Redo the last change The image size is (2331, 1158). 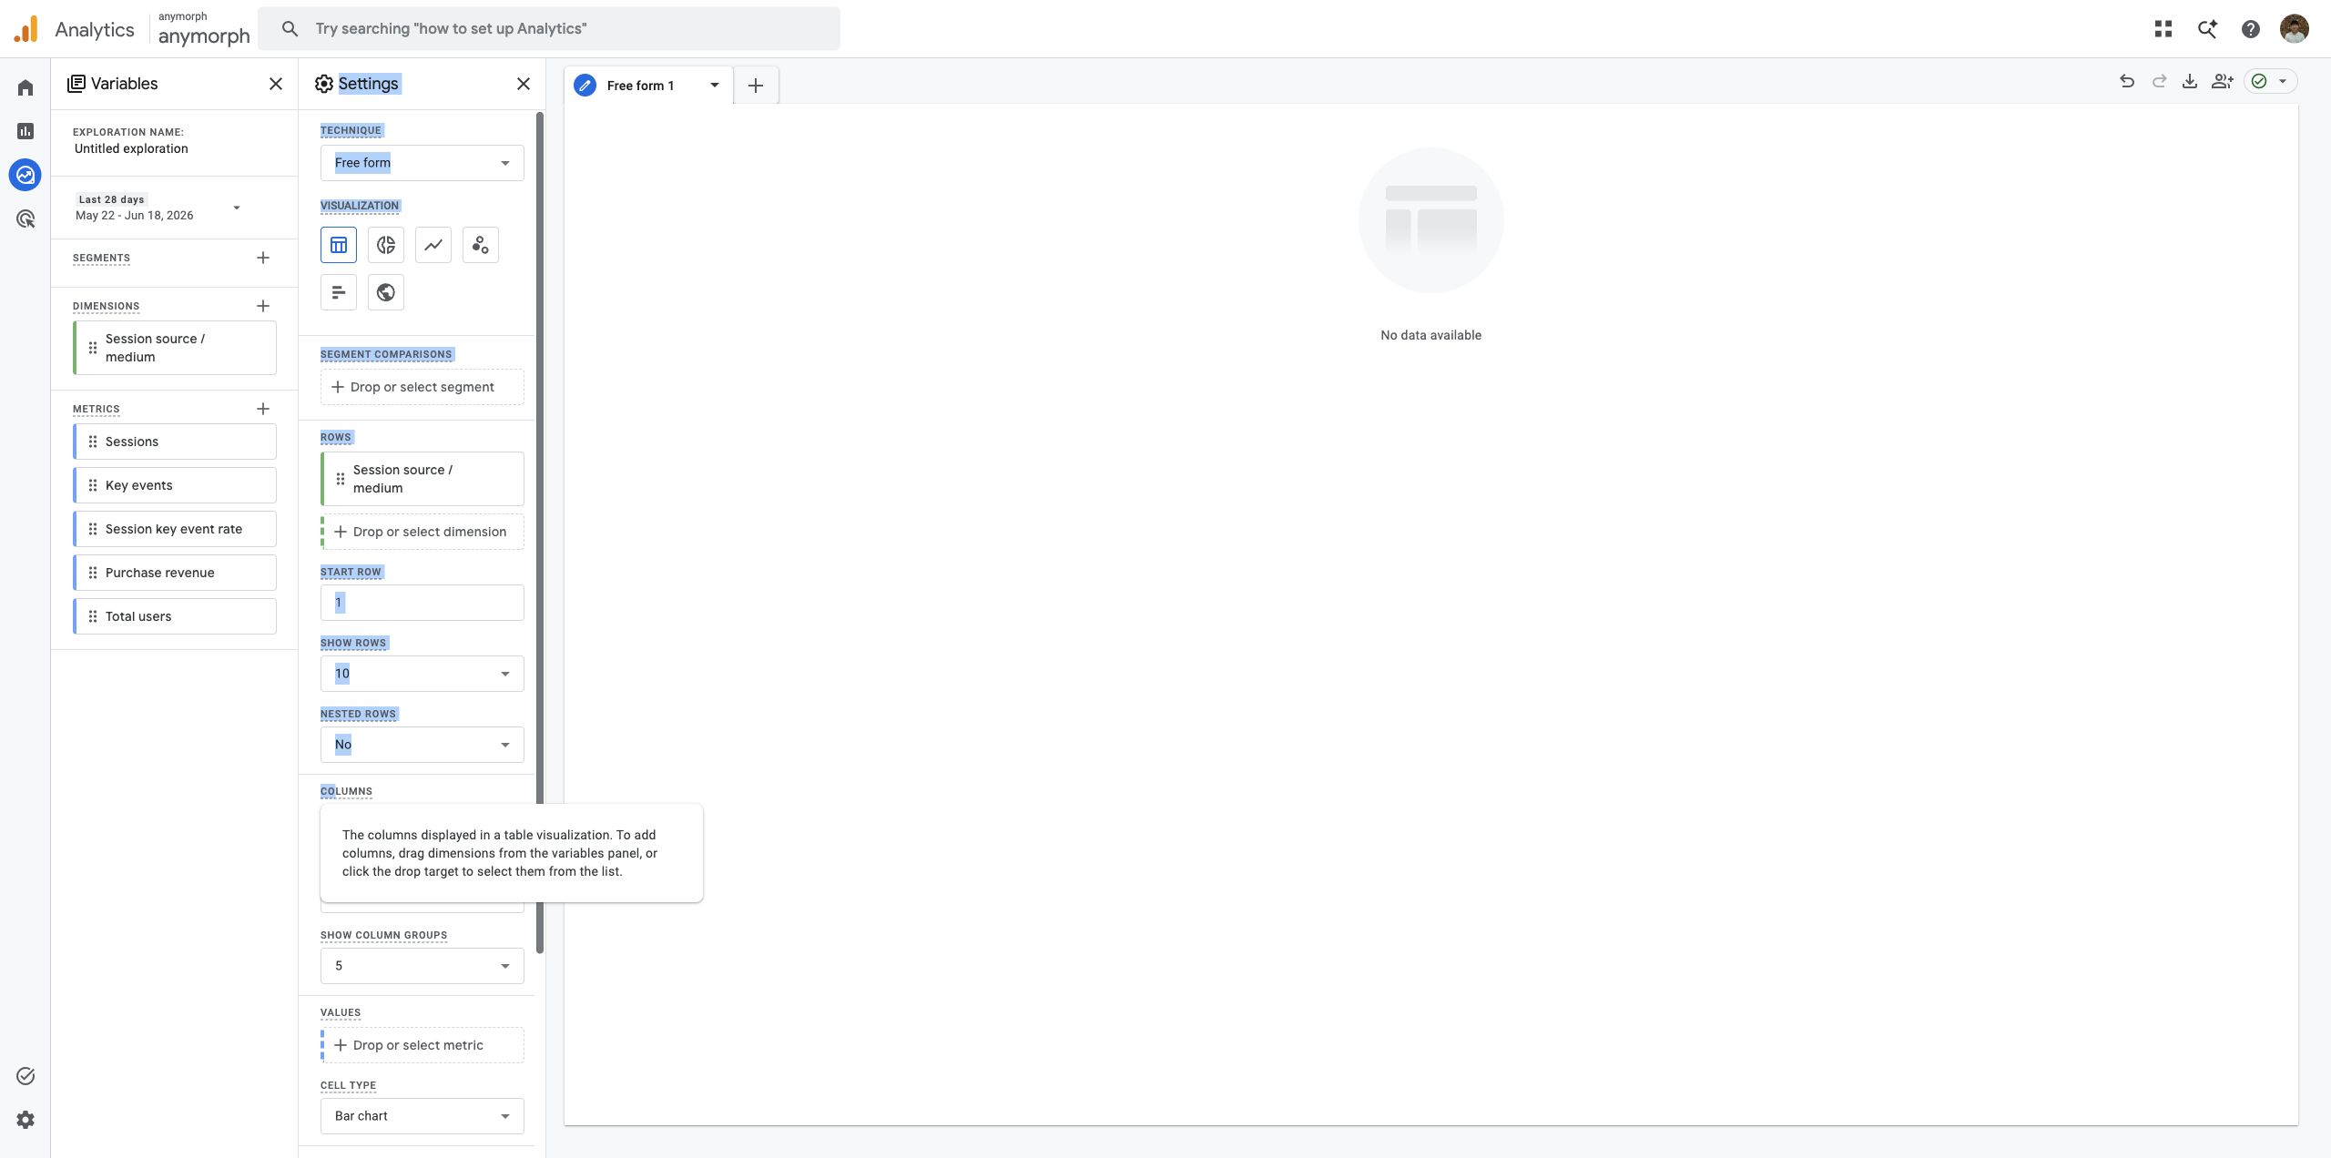point(2159,82)
